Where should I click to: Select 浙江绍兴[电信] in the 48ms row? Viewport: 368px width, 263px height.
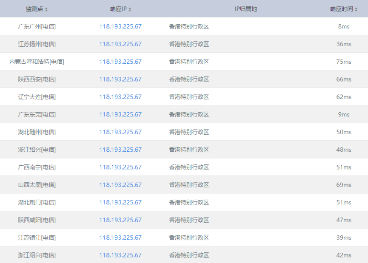pyautogui.click(x=37, y=150)
